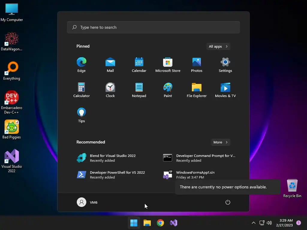Screen dimensions: 307x230
Task: Open the VM6 user account menu
Action: click(x=87, y=202)
